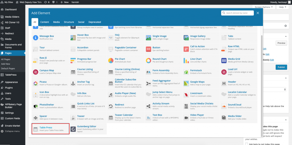Image resolution: width=292 pixels, height=145 pixels.
Task: Open the Plugins sidebar menu
Action: pos(13,88)
